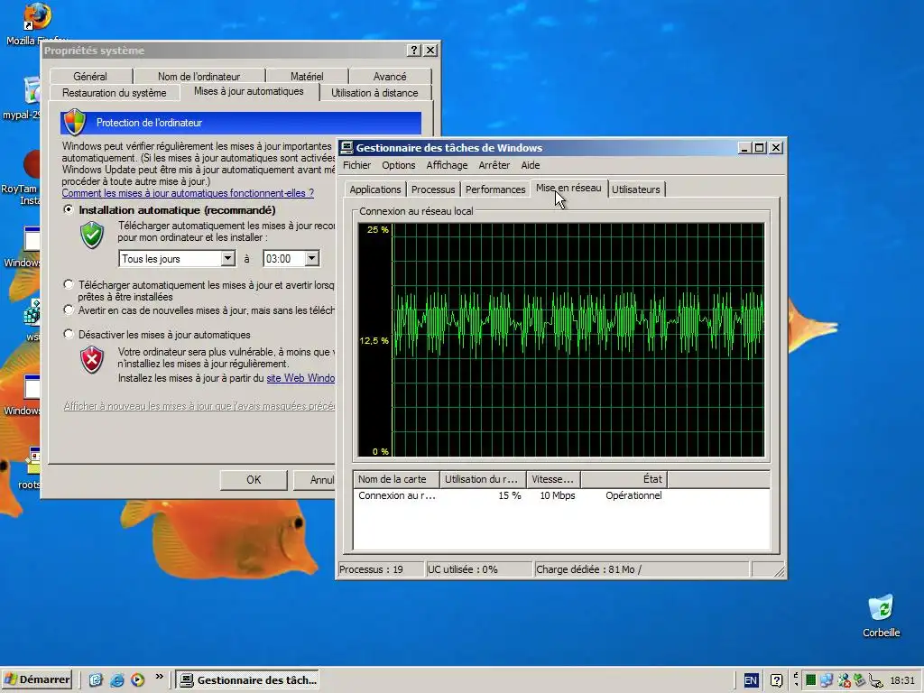This screenshot has width=924, height=693.
Task: Launch Windows Media Player from quick launch
Action: tap(137, 680)
